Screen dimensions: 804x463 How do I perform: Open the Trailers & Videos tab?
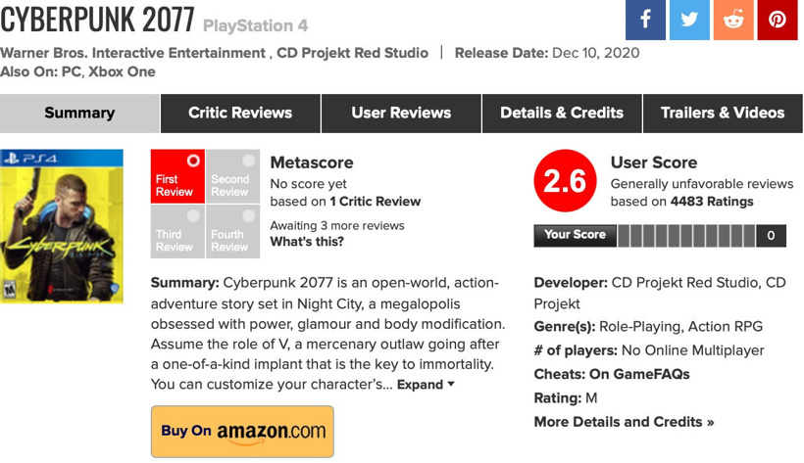click(723, 113)
